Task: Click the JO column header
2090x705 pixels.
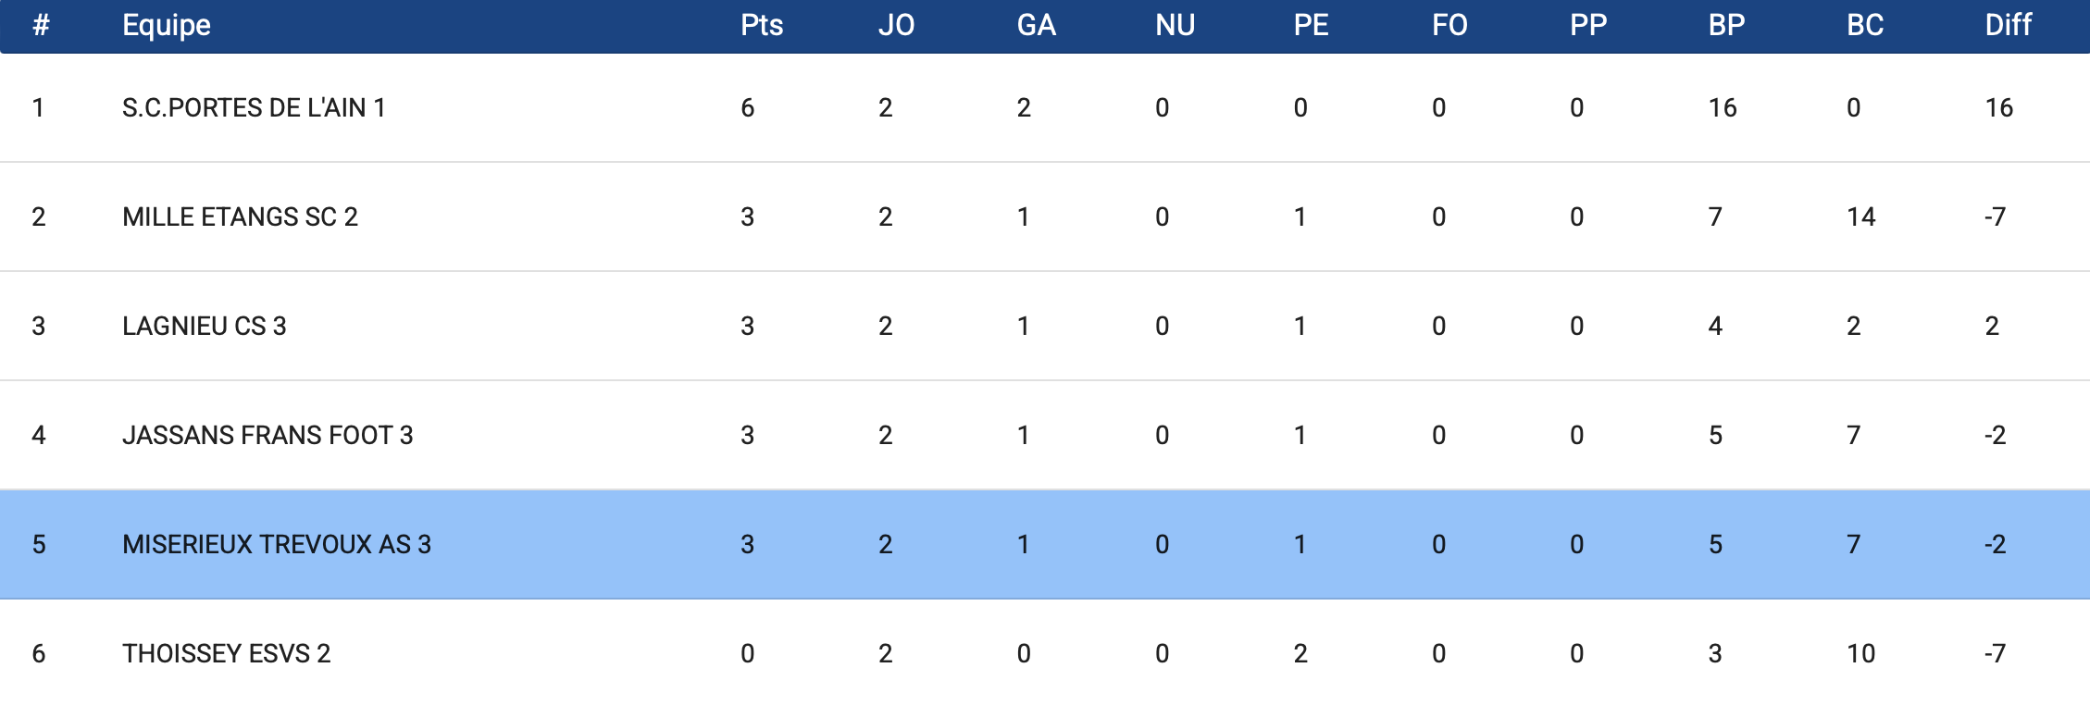Action: (896, 25)
